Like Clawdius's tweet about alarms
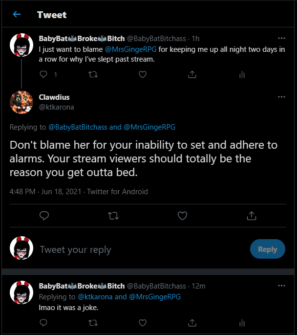 [x=182, y=215]
